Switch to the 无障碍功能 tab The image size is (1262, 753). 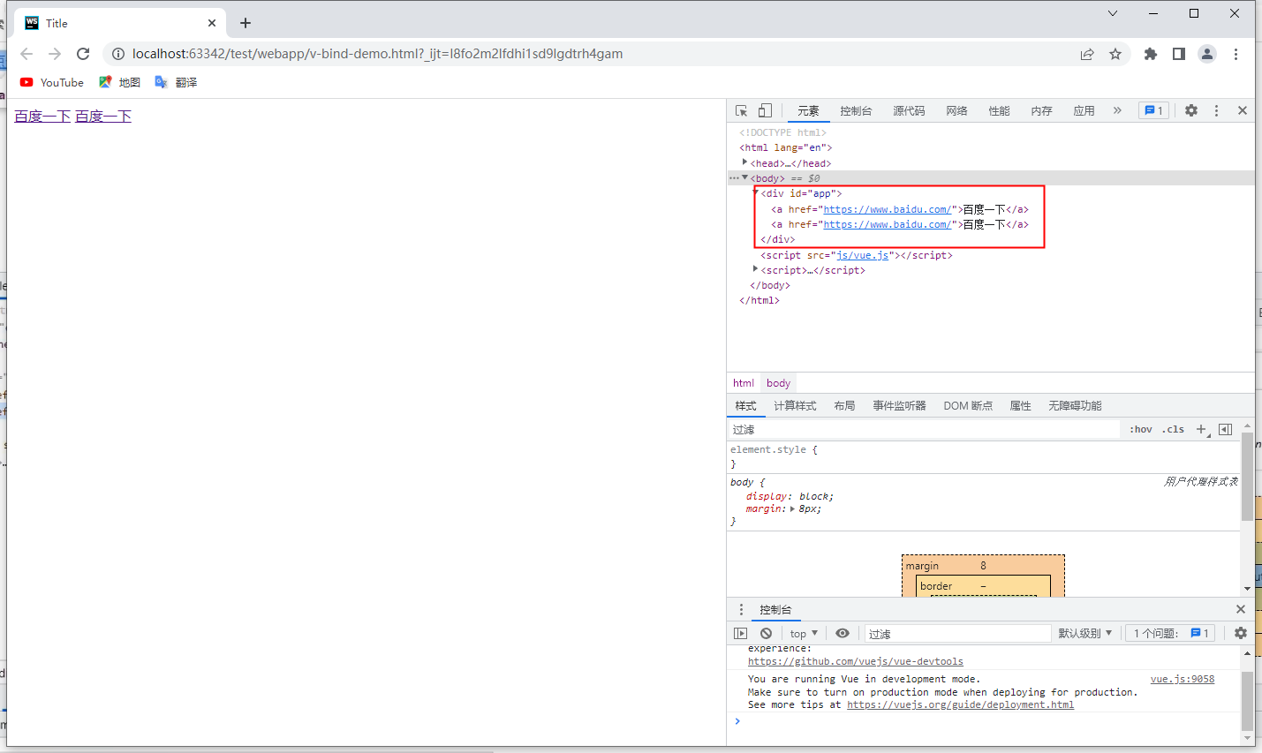1075,406
